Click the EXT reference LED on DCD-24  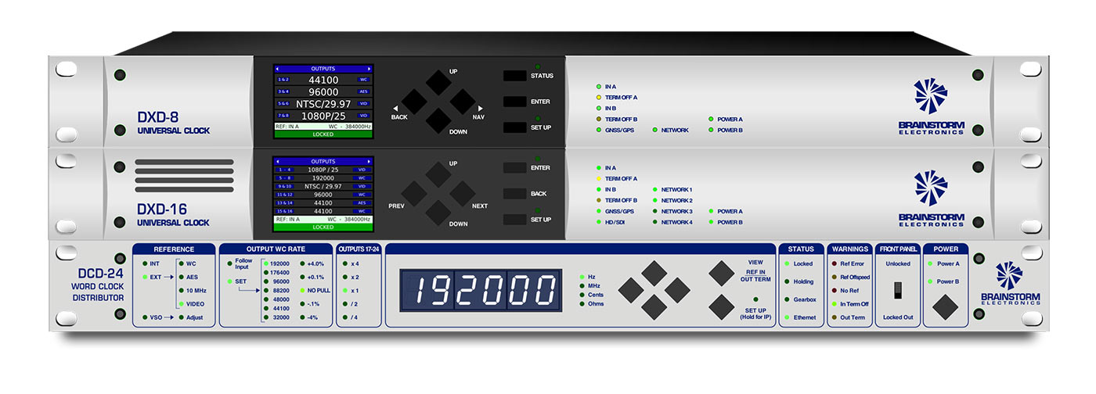(x=144, y=277)
